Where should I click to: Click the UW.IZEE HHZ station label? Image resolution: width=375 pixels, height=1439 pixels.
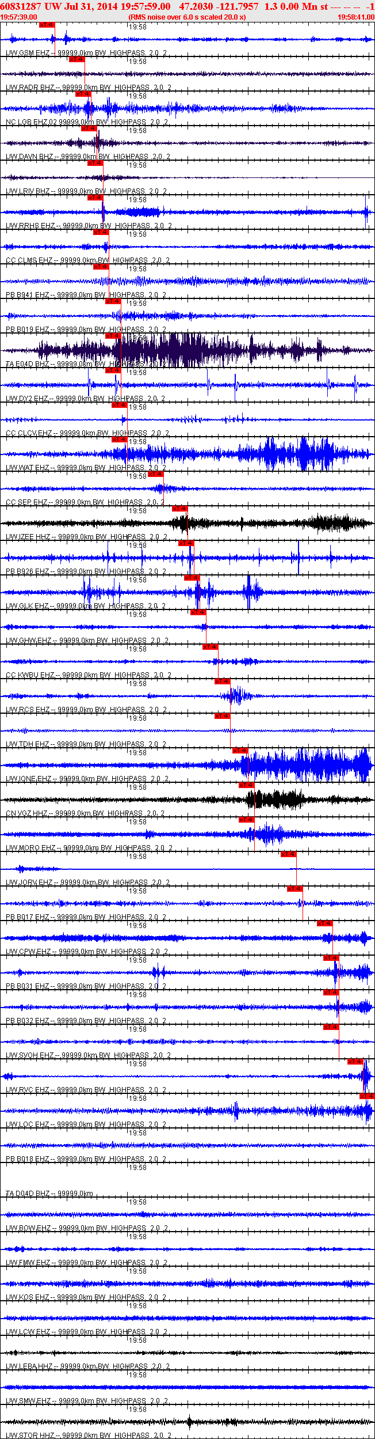tap(87, 537)
